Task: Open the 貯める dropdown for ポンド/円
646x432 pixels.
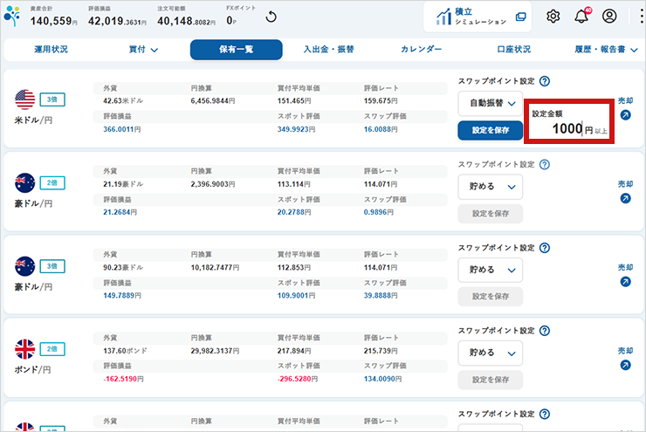Action: pyautogui.click(x=491, y=353)
